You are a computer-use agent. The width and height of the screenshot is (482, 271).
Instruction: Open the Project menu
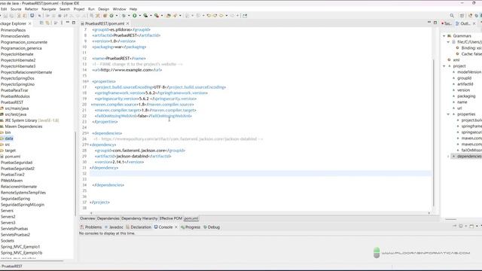79,9
